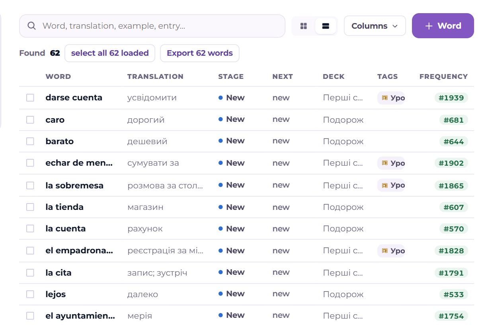Select all 62 loaded words
486x325 pixels.
click(110, 53)
